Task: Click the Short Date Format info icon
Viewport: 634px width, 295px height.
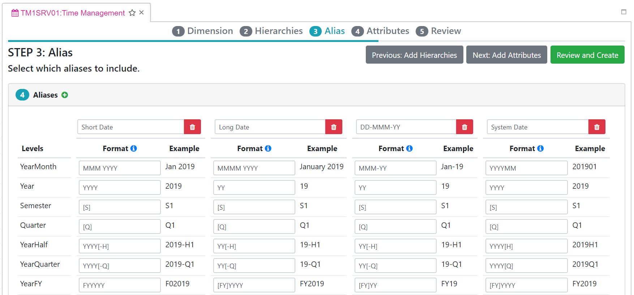Action: coord(134,149)
